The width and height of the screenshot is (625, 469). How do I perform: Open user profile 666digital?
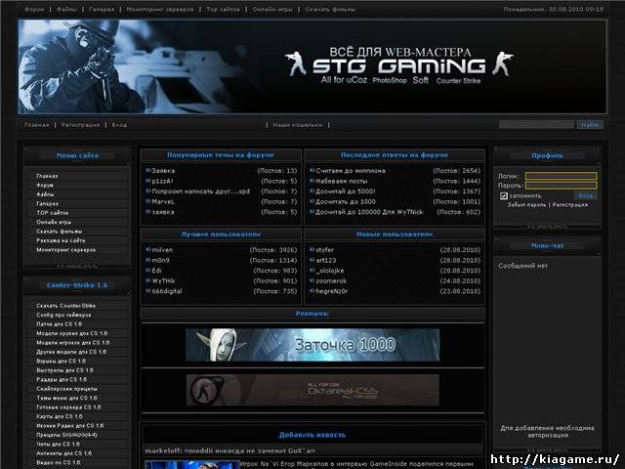167,291
